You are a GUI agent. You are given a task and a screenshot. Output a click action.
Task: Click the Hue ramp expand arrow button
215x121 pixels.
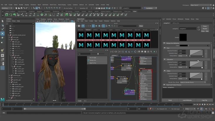(x=206, y=54)
